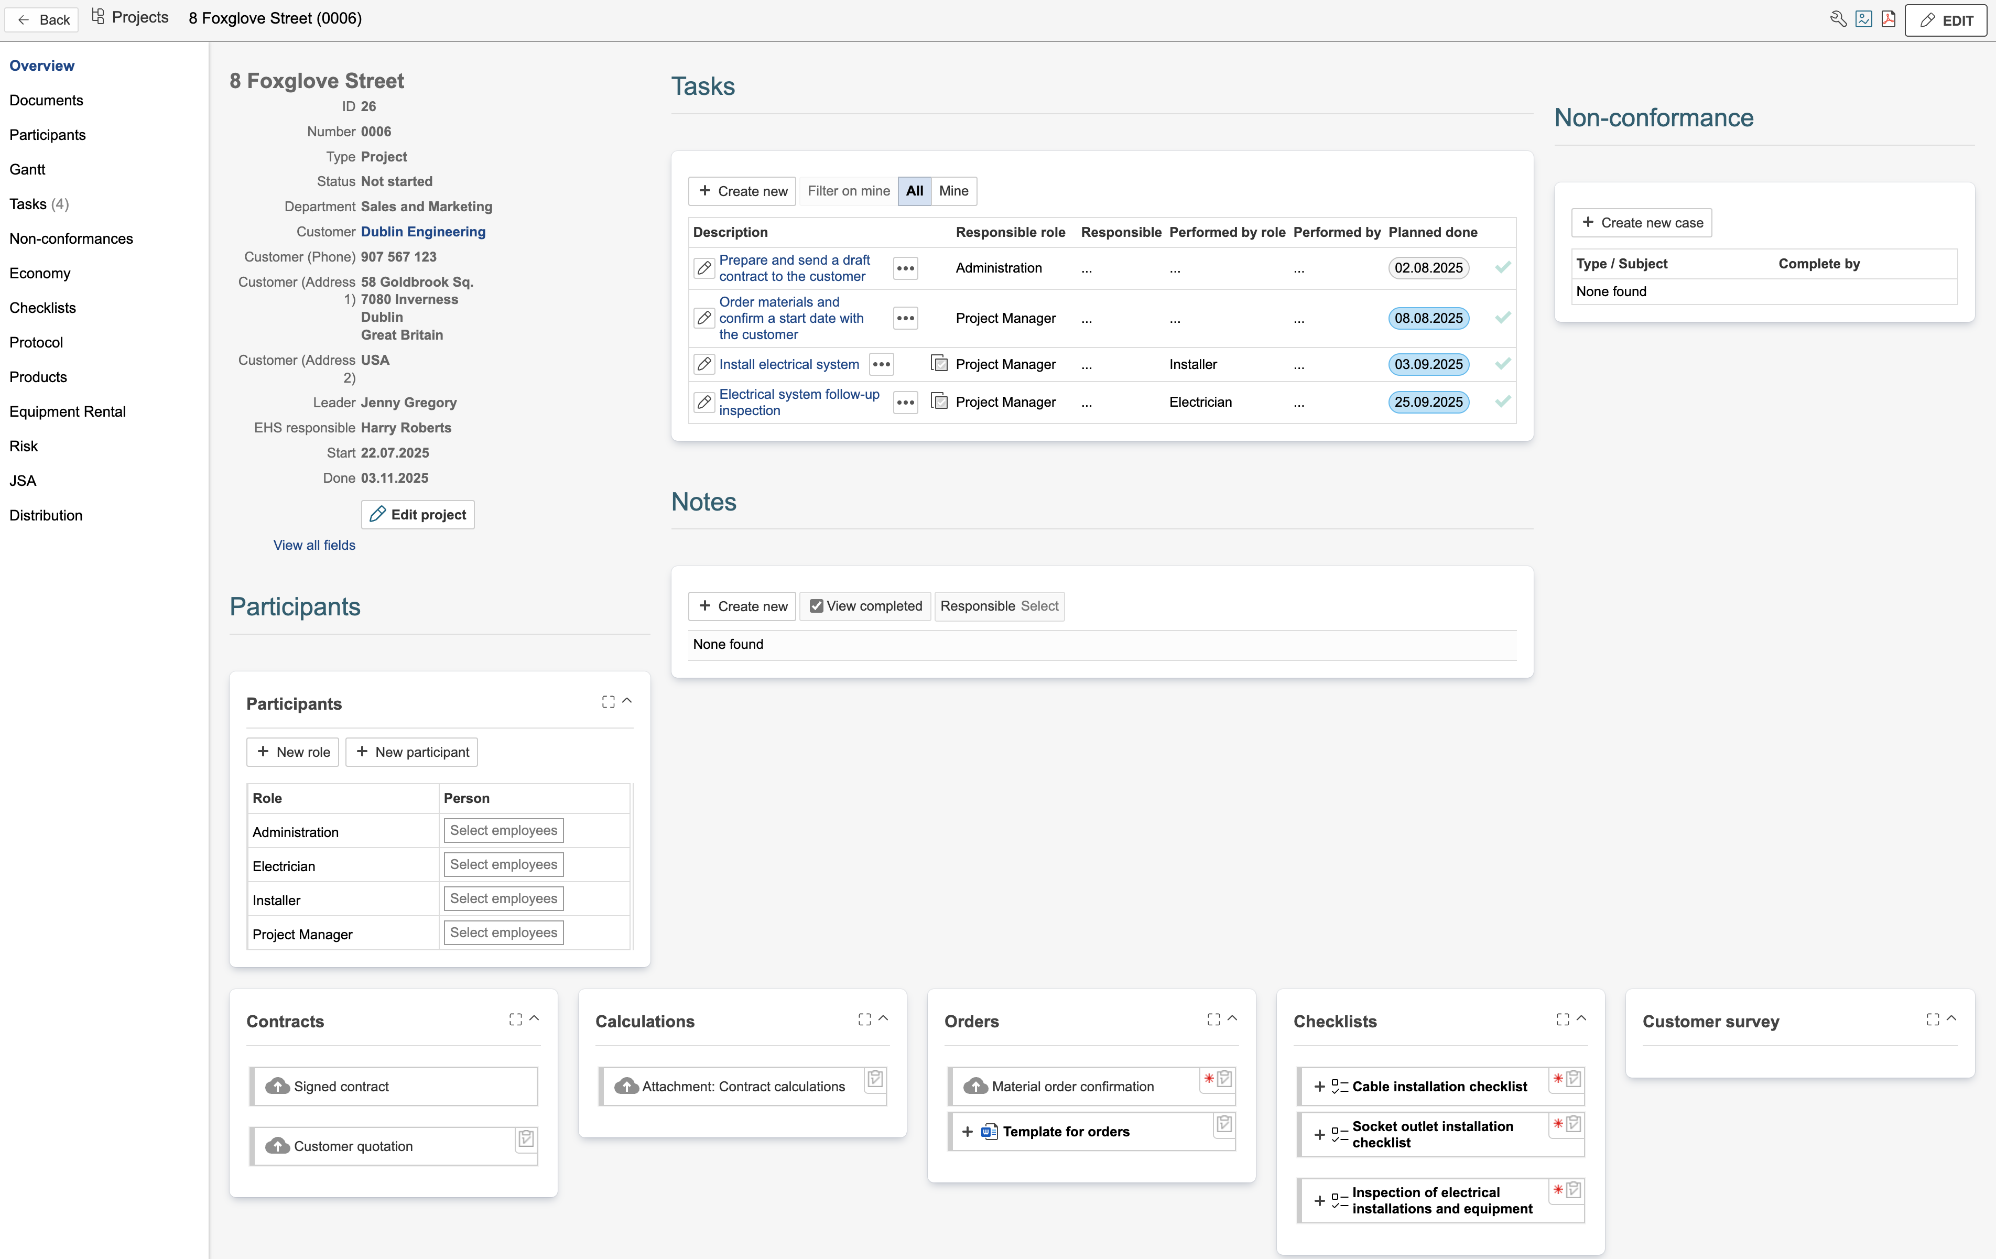Click the wrench tools icon in top bar

click(1838, 19)
